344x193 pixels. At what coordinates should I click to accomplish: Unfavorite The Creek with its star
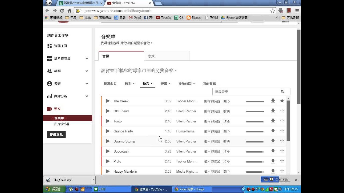pos(282,101)
